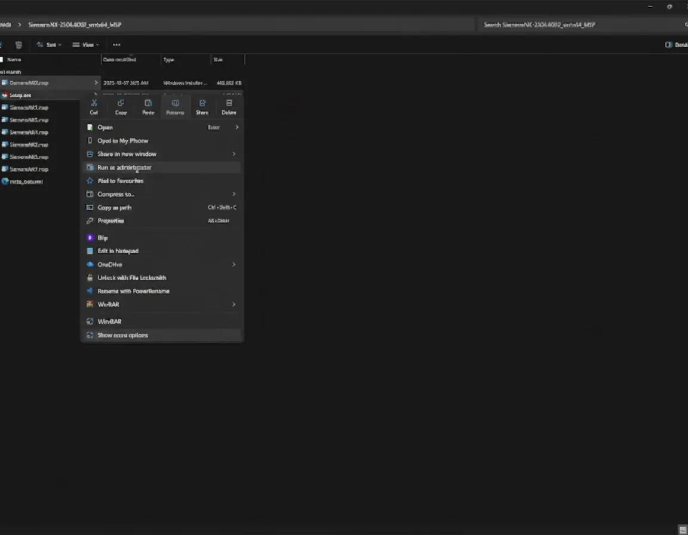Choose Copy as path

(x=162, y=207)
